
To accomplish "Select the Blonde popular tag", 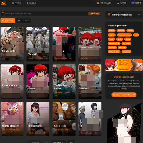I will click(x=112, y=31).
